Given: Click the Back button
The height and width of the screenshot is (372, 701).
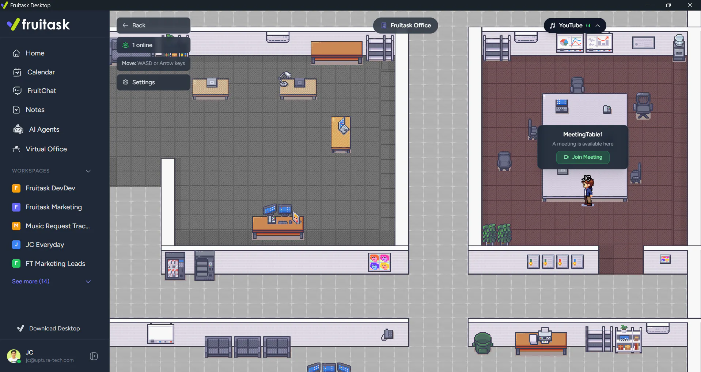Looking at the screenshot, I should point(154,26).
